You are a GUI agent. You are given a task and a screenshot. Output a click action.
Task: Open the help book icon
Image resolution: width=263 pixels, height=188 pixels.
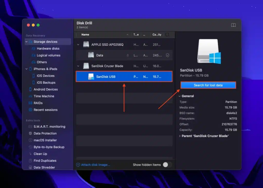pos(233,25)
